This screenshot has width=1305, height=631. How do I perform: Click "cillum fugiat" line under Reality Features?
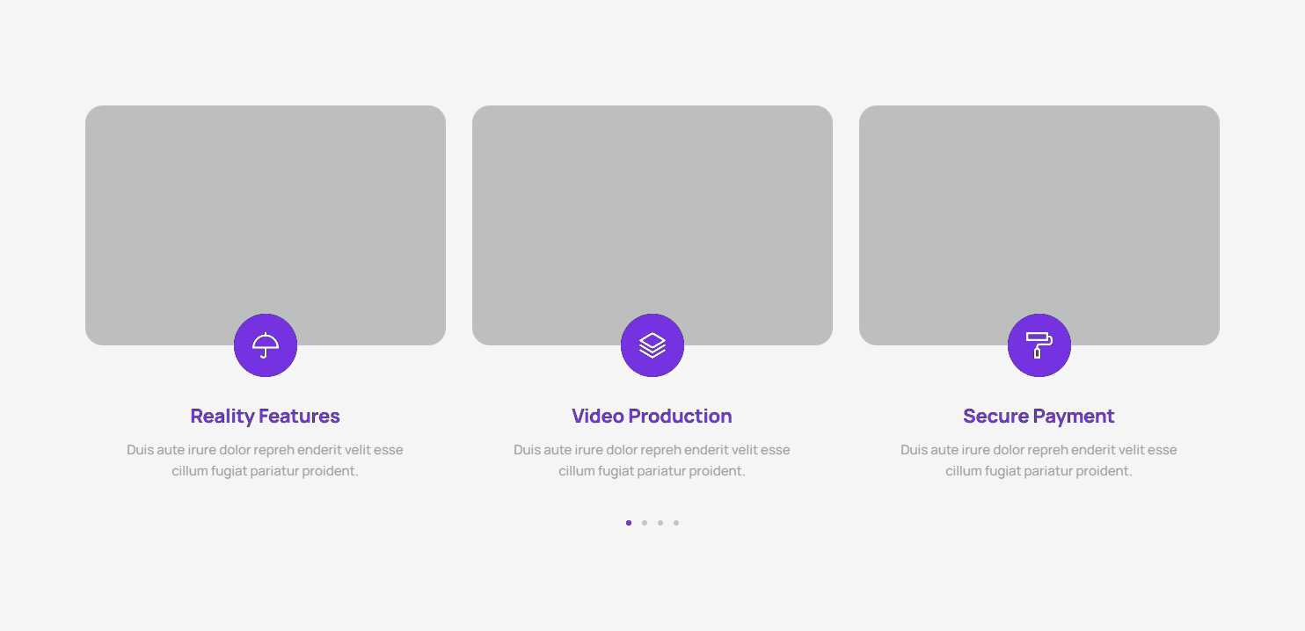tap(266, 471)
